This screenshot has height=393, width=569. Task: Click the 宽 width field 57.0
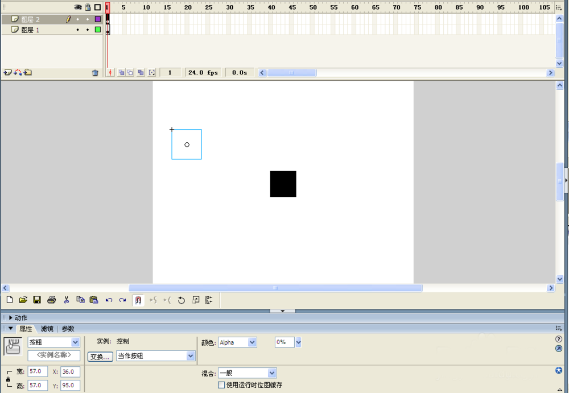(x=38, y=371)
